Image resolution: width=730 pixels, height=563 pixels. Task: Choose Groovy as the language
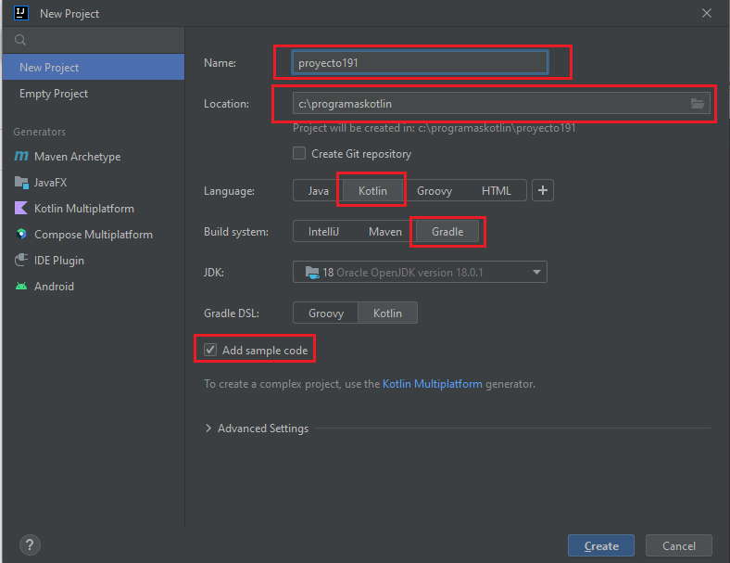coord(434,191)
